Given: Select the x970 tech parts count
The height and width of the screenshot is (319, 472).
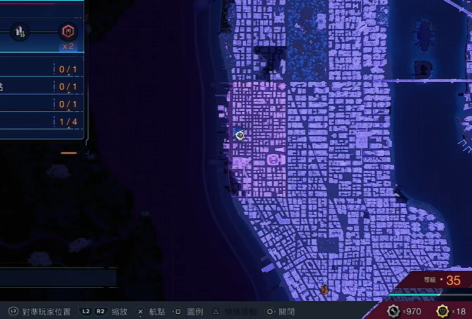Looking at the screenshot, I should click(x=411, y=311).
